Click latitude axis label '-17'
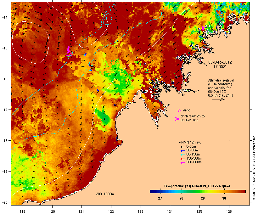 tap(5, 110)
